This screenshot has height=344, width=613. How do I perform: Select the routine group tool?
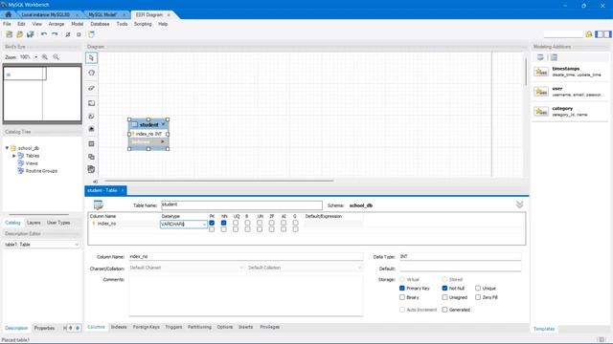(x=92, y=169)
